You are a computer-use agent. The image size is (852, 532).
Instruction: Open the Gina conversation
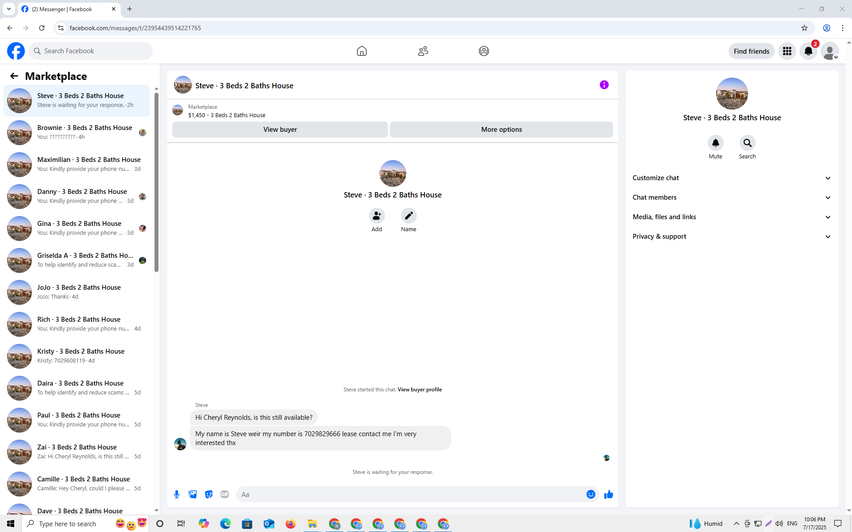(x=77, y=229)
